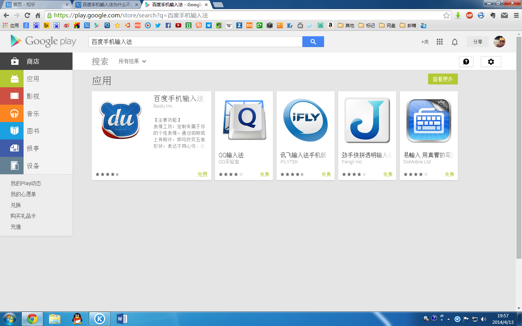Open the QQ输入法 app card
The image size is (522, 326).
[244, 135]
